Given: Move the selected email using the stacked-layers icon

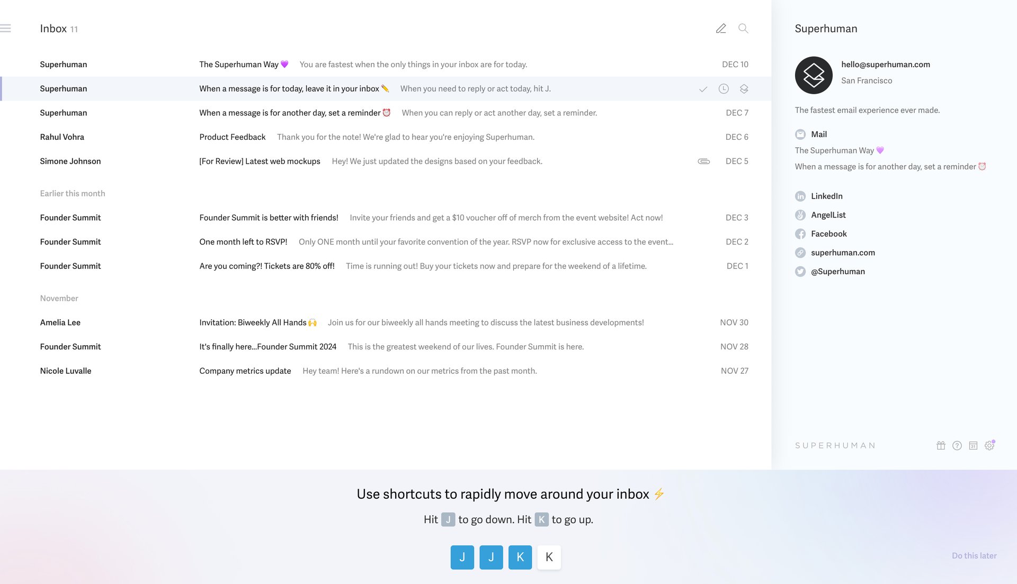Looking at the screenshot, I should coord(744,89).
